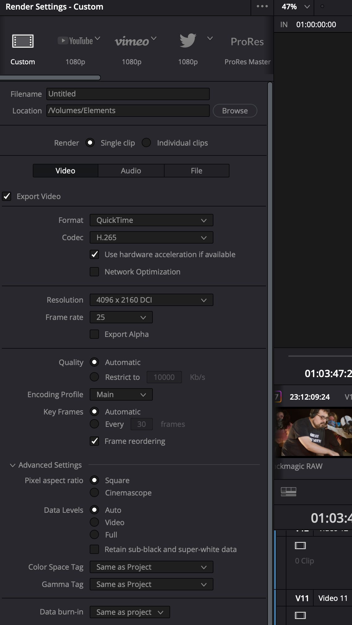Toggle Use hardware acceleration if available
This screenshot has width=352, height=625.
pyautogui.click(x=94, y=254)
